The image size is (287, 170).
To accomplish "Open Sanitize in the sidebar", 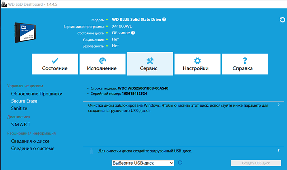I will [x=19, y=108].
